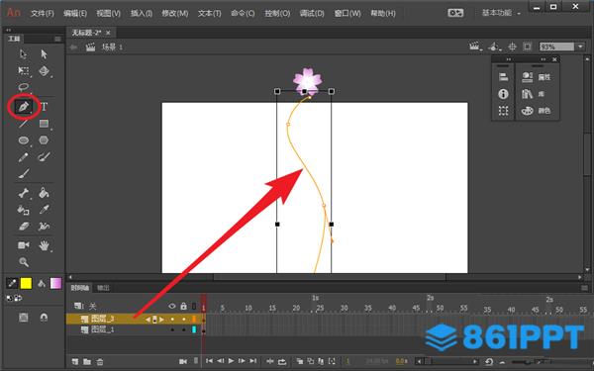The height and width of the screenshot is (371, 594).
Task: Select the Eyedropper tool
Action: [44, 210]
